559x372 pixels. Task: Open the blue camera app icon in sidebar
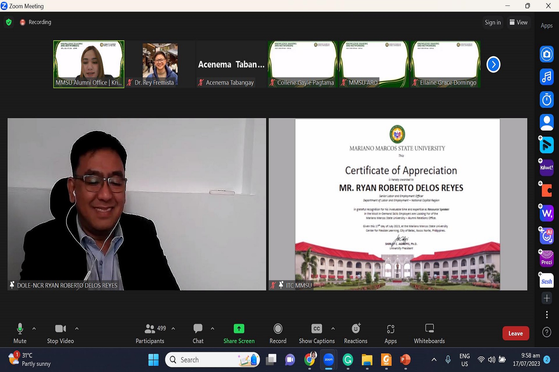coord(547,54)
